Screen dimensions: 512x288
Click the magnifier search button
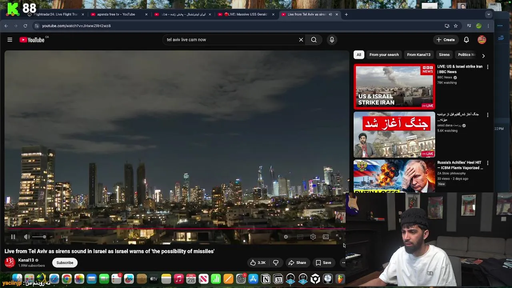(x=314, y=40)
